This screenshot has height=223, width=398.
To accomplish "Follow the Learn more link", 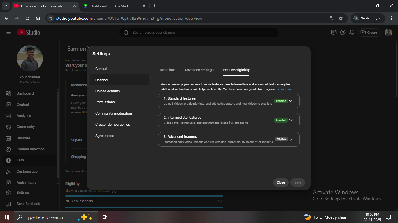I will pos(284,89).
